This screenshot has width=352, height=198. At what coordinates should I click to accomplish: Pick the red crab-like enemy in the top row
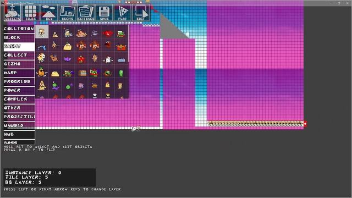tap(108, 34)
